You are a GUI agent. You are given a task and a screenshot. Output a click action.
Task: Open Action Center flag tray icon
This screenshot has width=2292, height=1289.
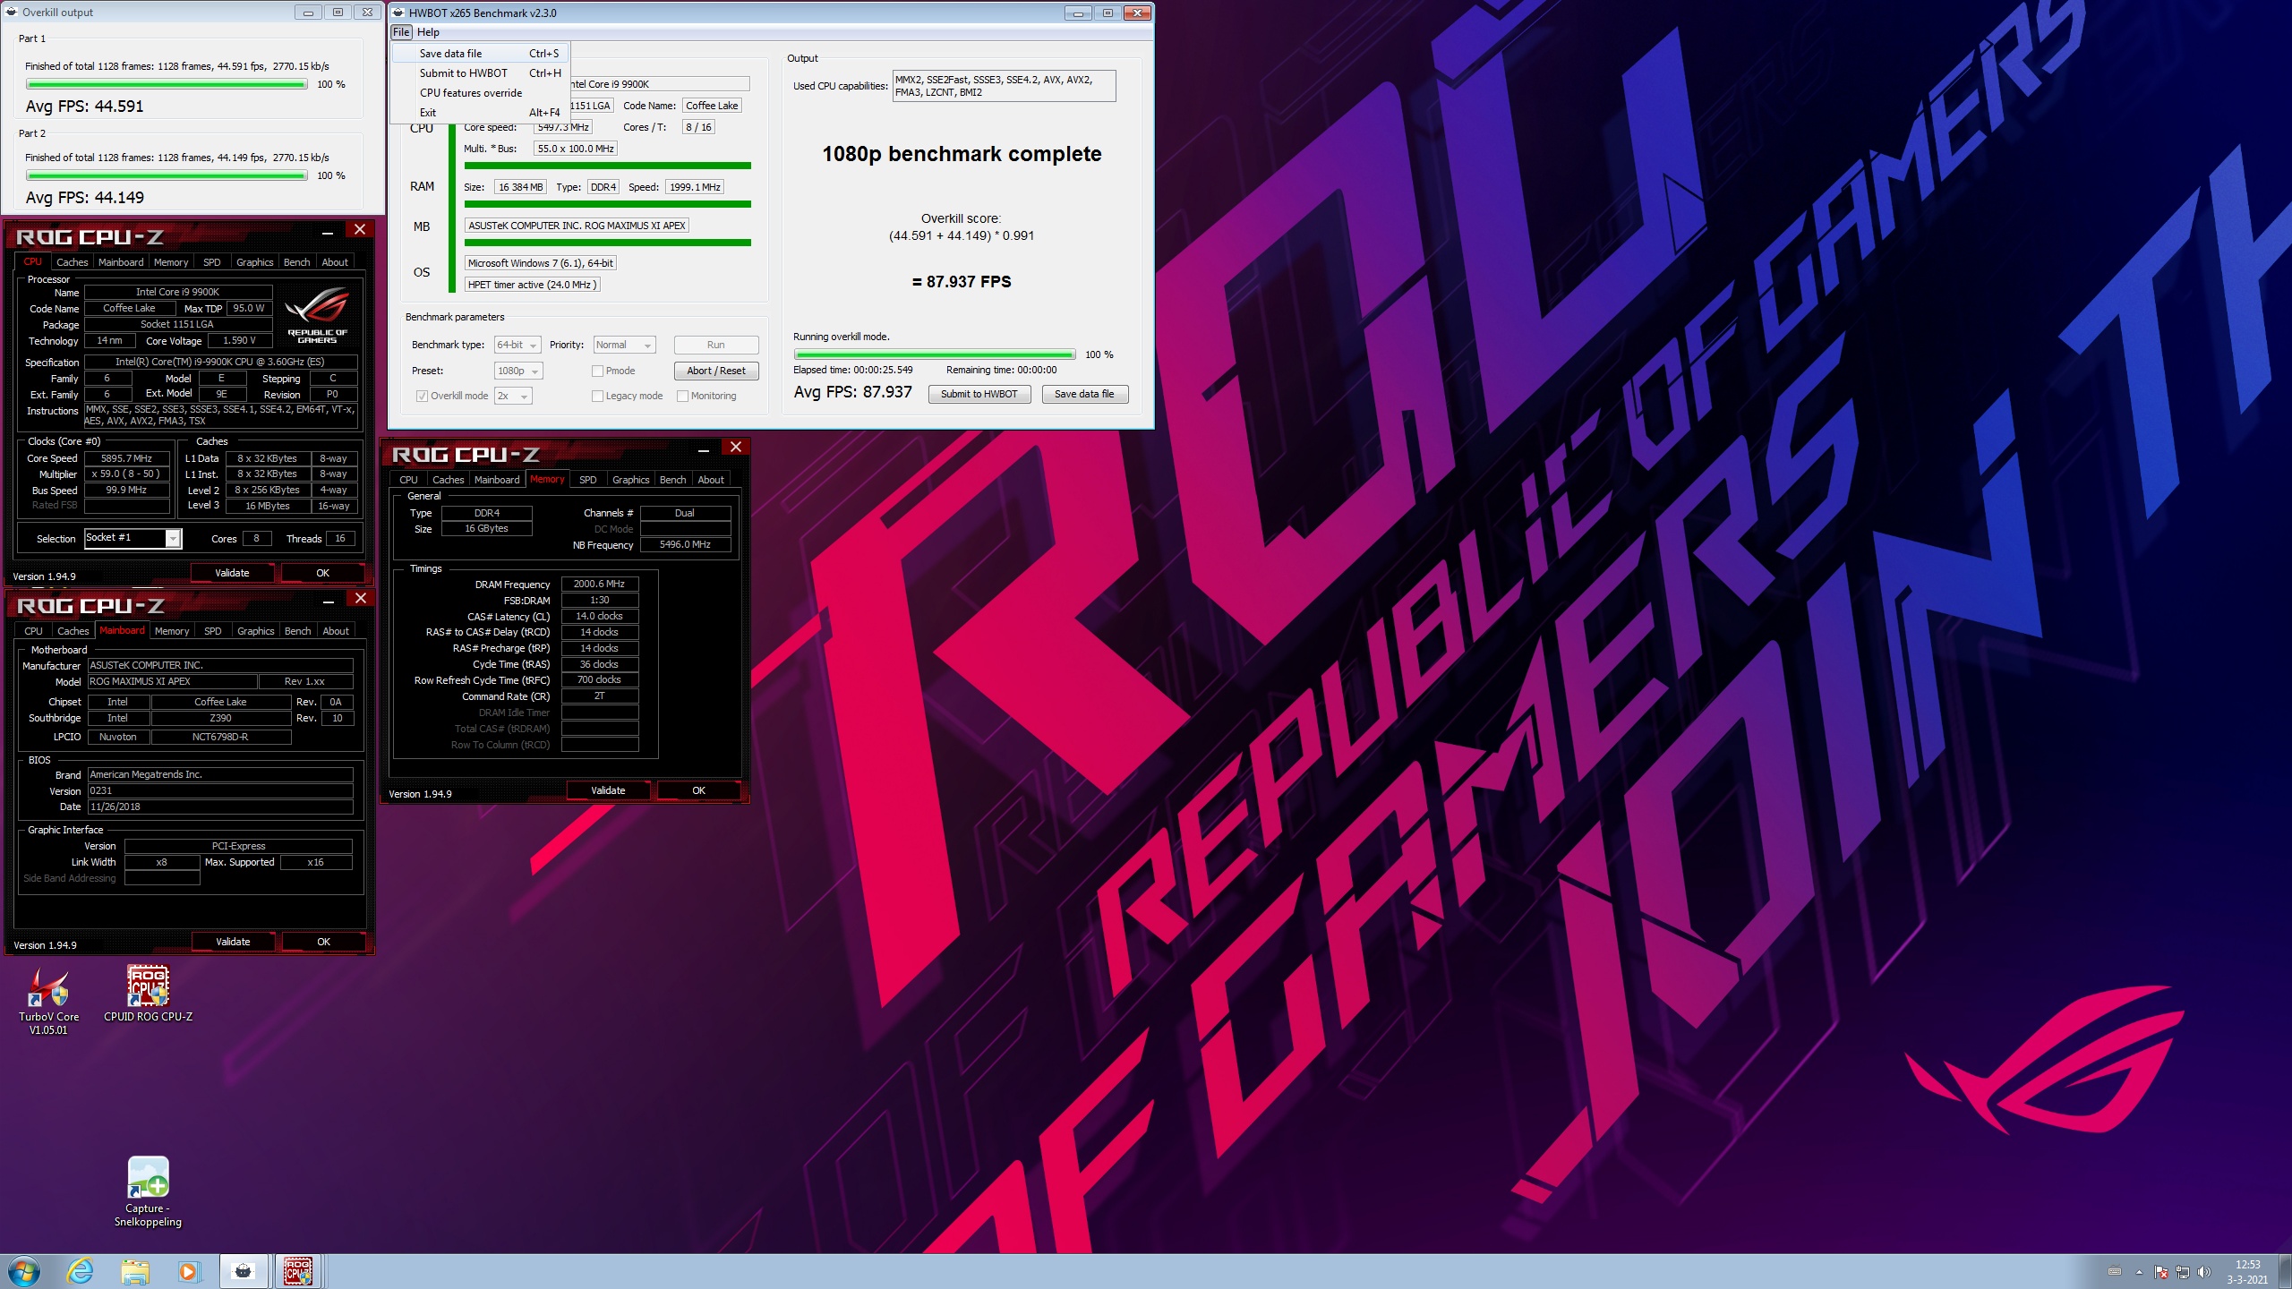point(2161,1272)
